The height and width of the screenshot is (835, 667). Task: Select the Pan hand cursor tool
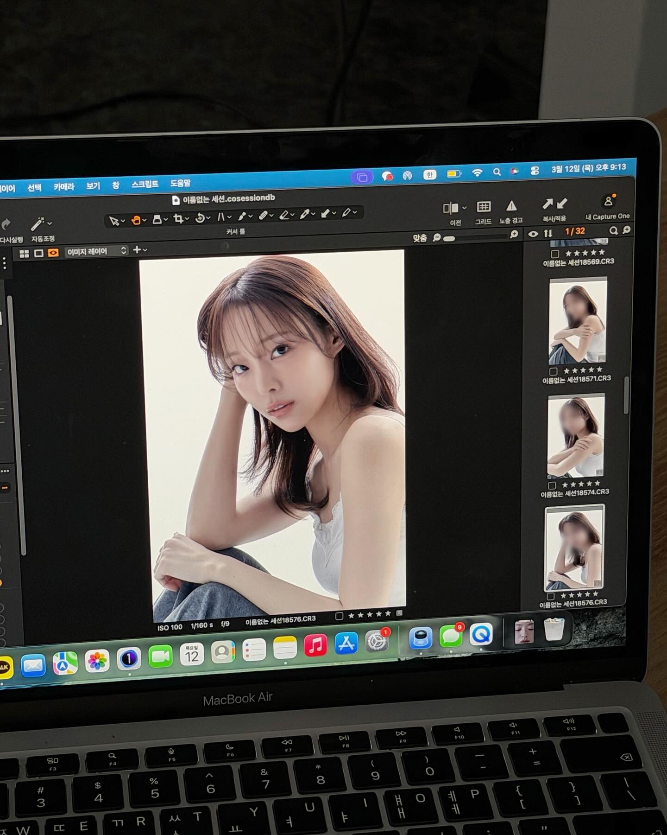point(136,220)
